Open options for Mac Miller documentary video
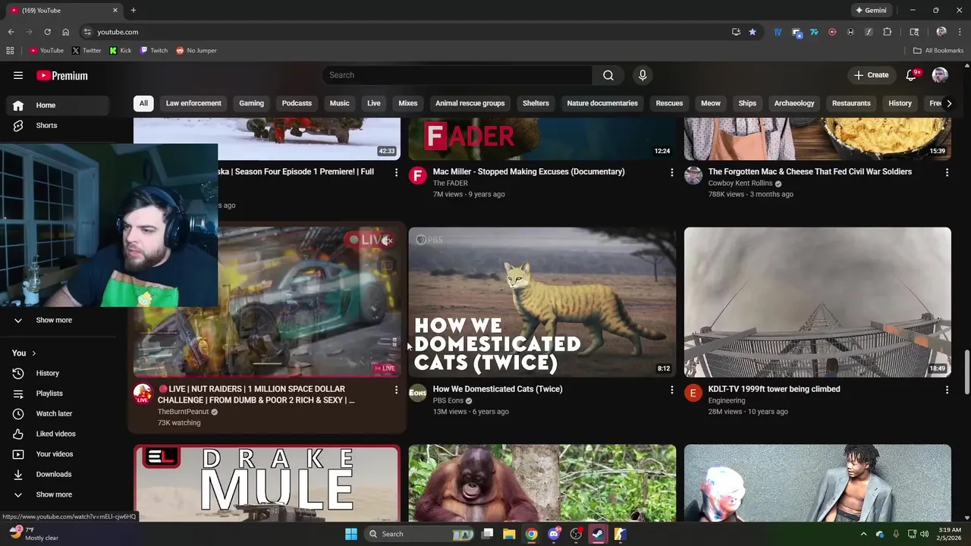 point(671,173)
